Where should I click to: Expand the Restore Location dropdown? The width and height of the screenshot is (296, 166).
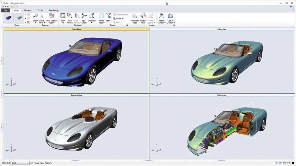point(161,22)
